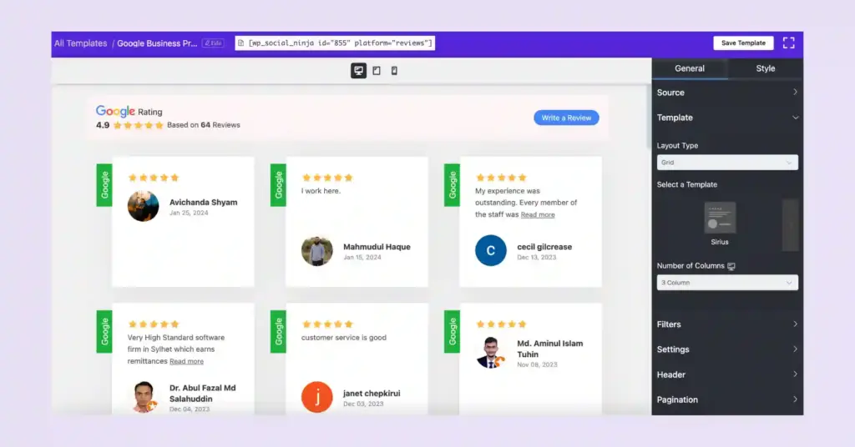
Task: Click Read more on cecil gilcrease review
Action: click(x=538, y=214)
